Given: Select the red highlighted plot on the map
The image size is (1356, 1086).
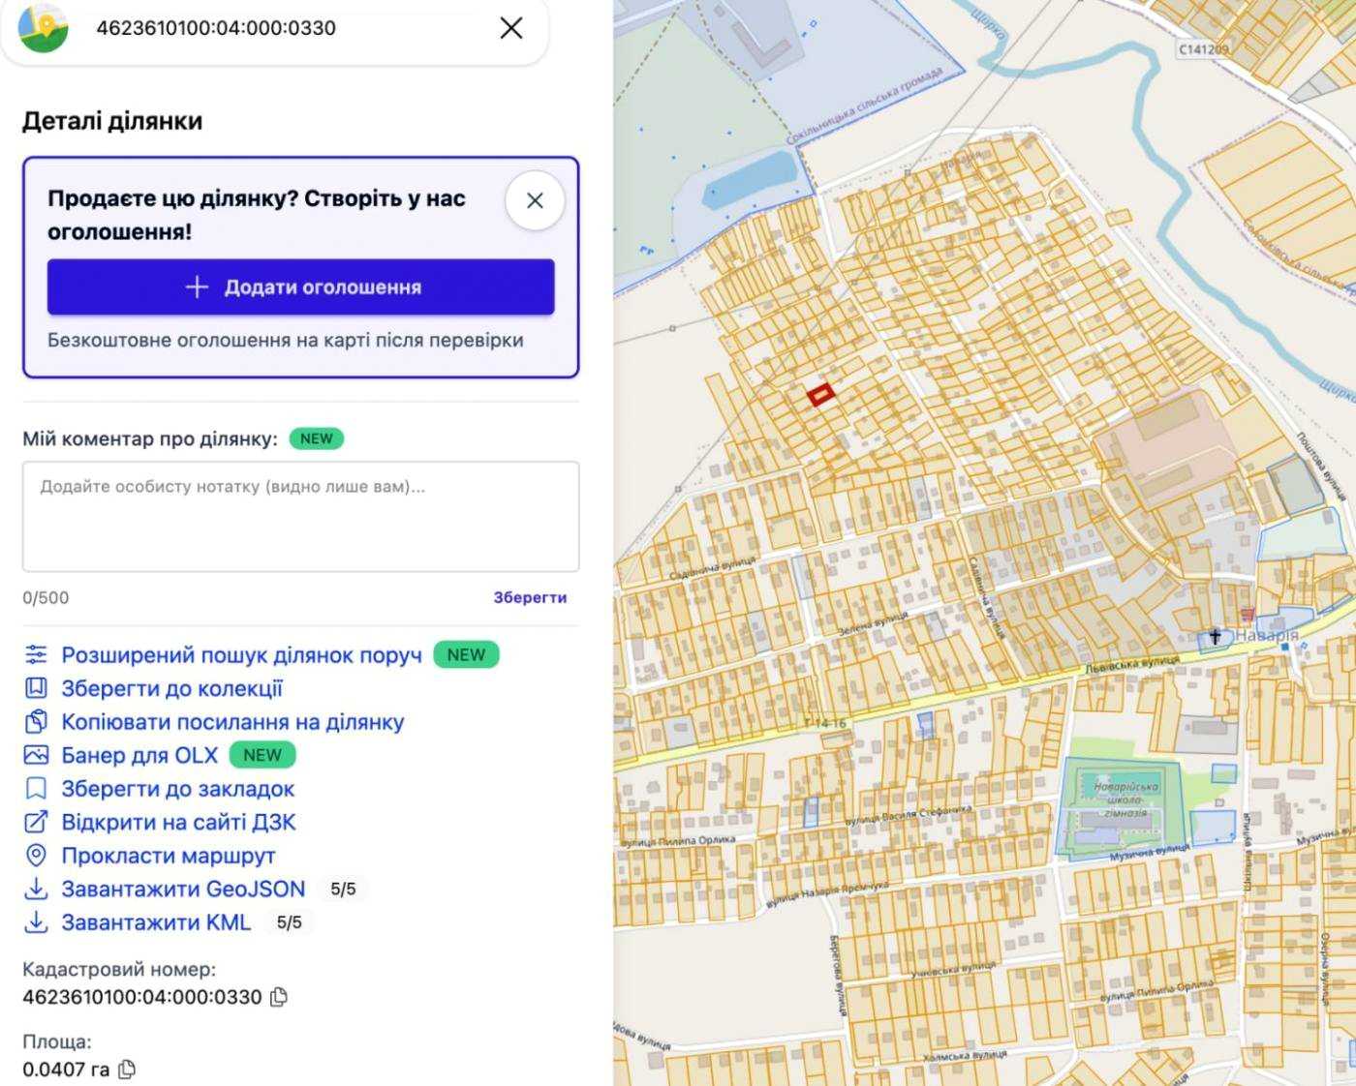Looking at the screenshot, I should 820,394.
